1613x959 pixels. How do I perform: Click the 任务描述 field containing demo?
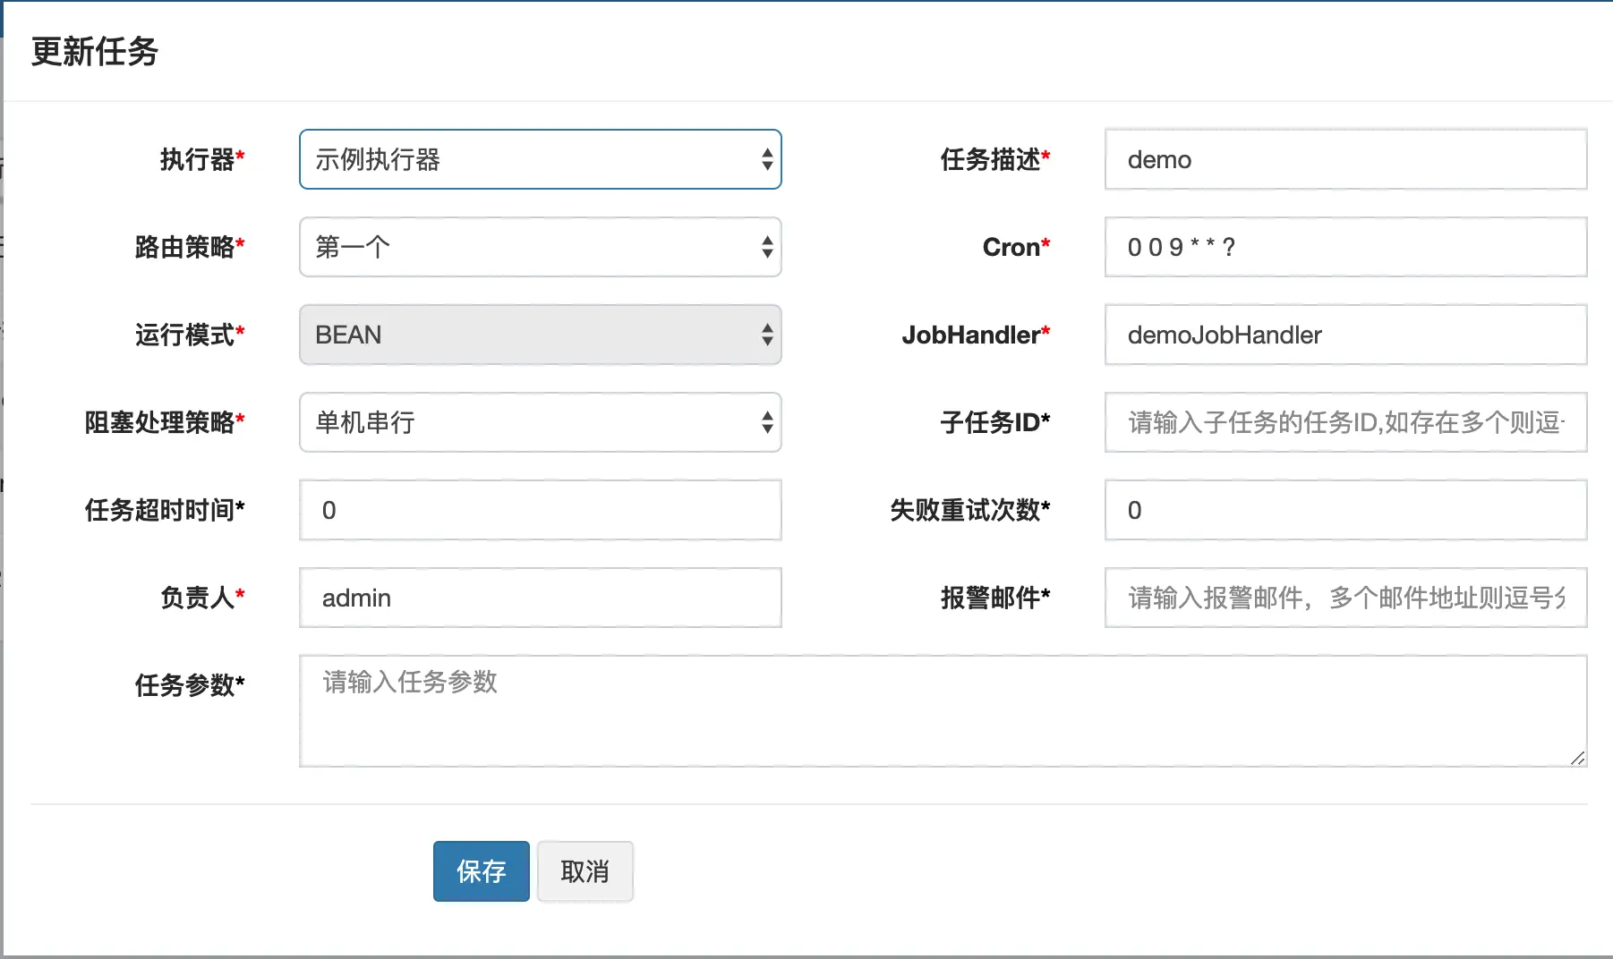coord(1345,159)
